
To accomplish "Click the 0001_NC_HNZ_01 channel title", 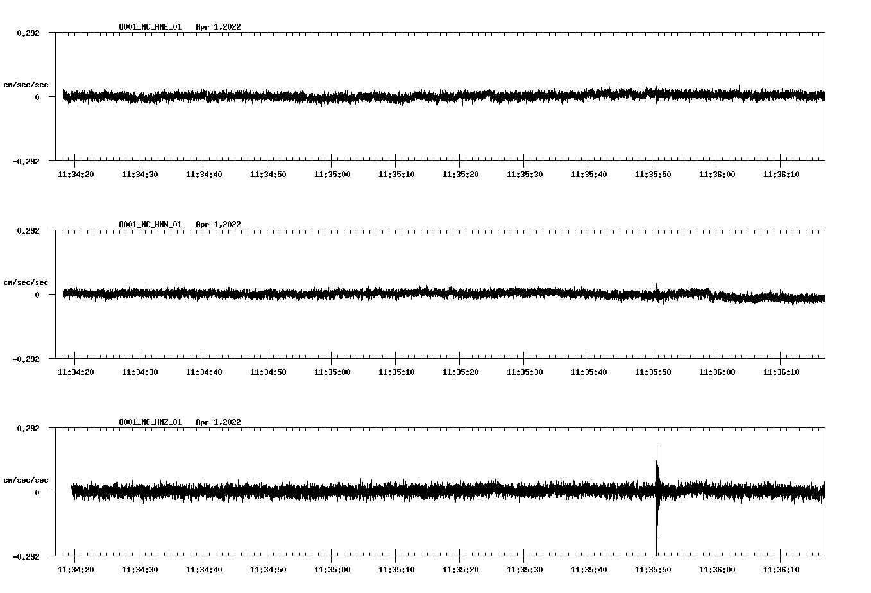I will tap(150, 422).
